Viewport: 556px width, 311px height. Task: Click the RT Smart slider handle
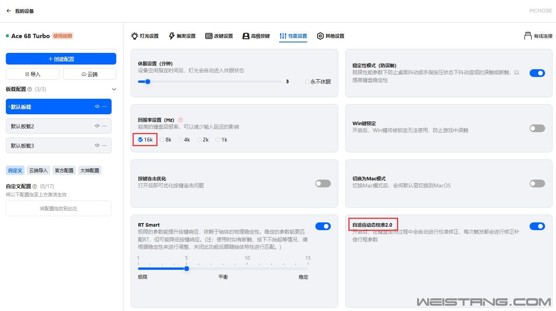[x=187, y=269]
